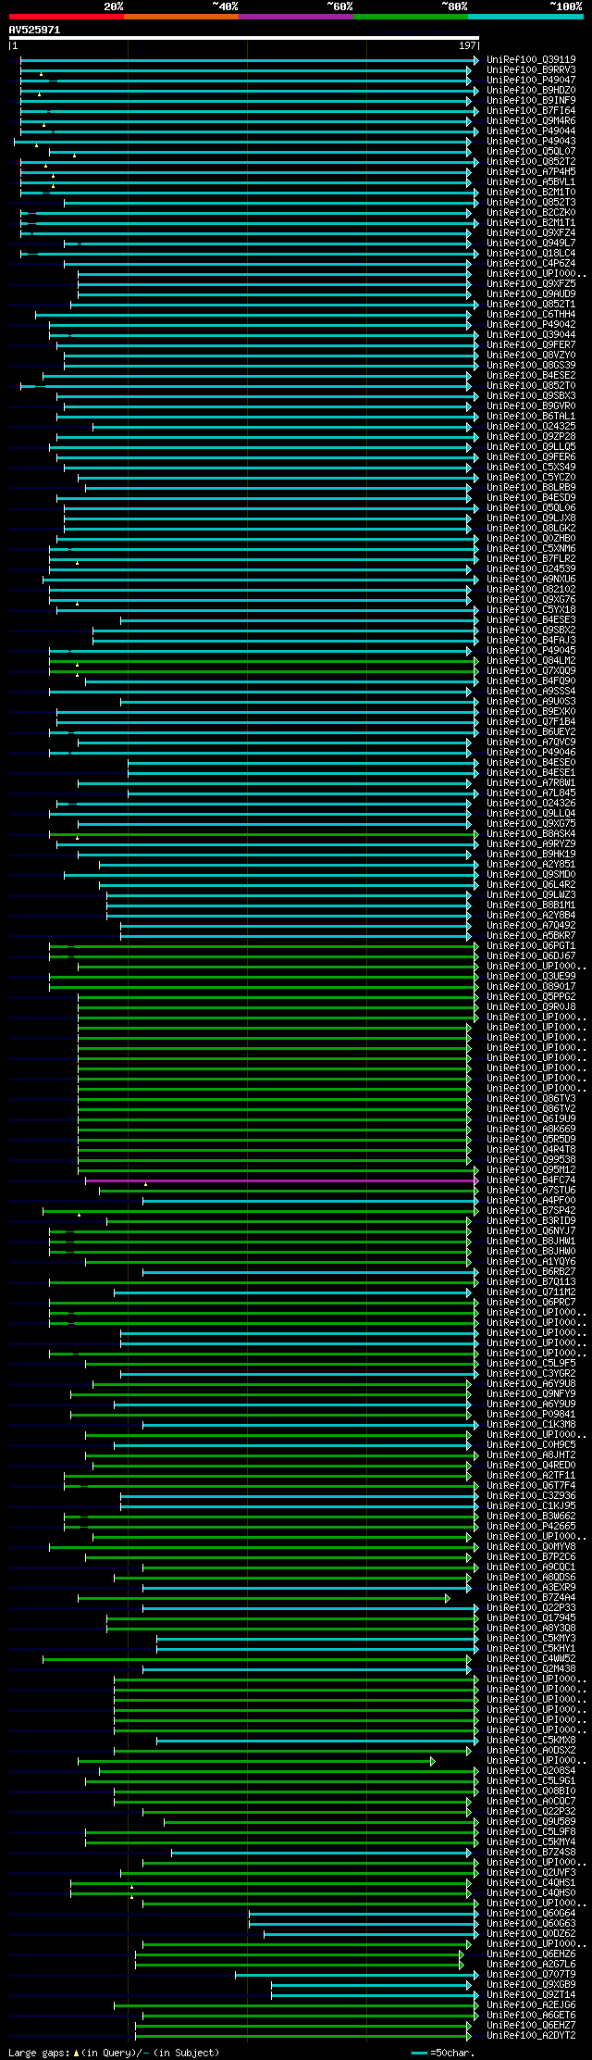Select the UniRef100_B8LRB9 label

pyautogui.click(x=531, y=488)
